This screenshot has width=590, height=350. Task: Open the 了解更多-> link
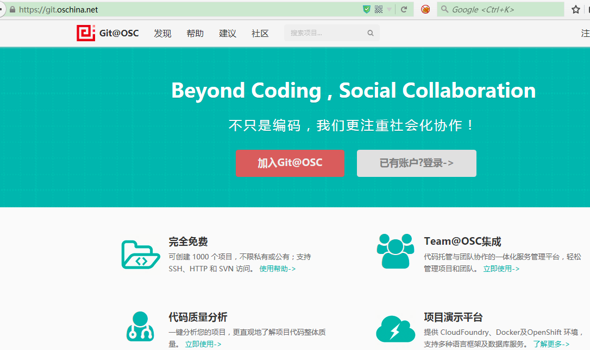(551, 344)
